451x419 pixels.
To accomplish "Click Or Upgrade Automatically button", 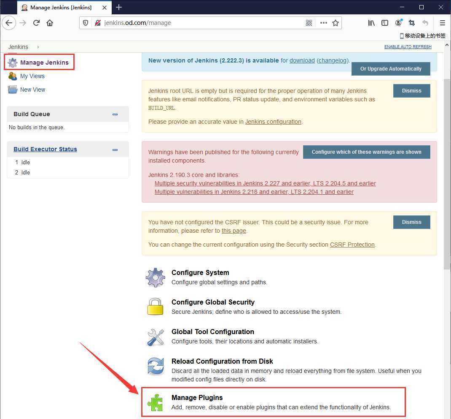I will [391, 69].
